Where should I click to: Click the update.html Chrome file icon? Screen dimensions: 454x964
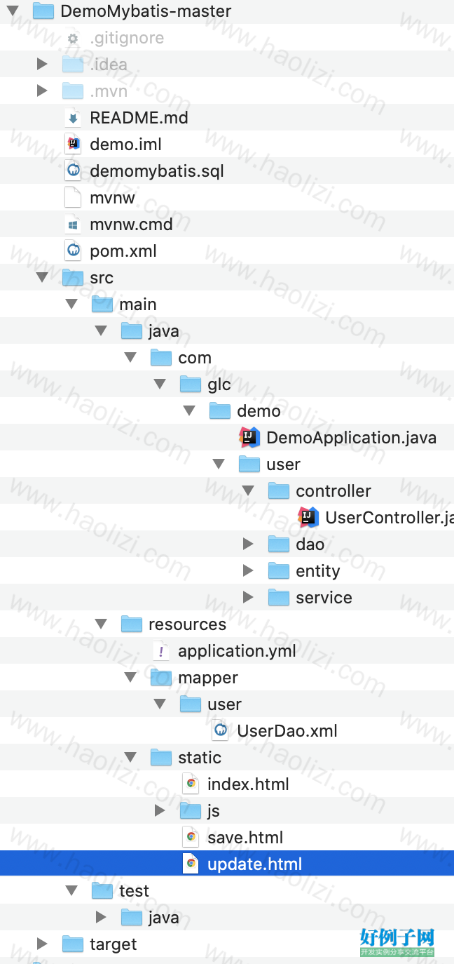point(191,864)
